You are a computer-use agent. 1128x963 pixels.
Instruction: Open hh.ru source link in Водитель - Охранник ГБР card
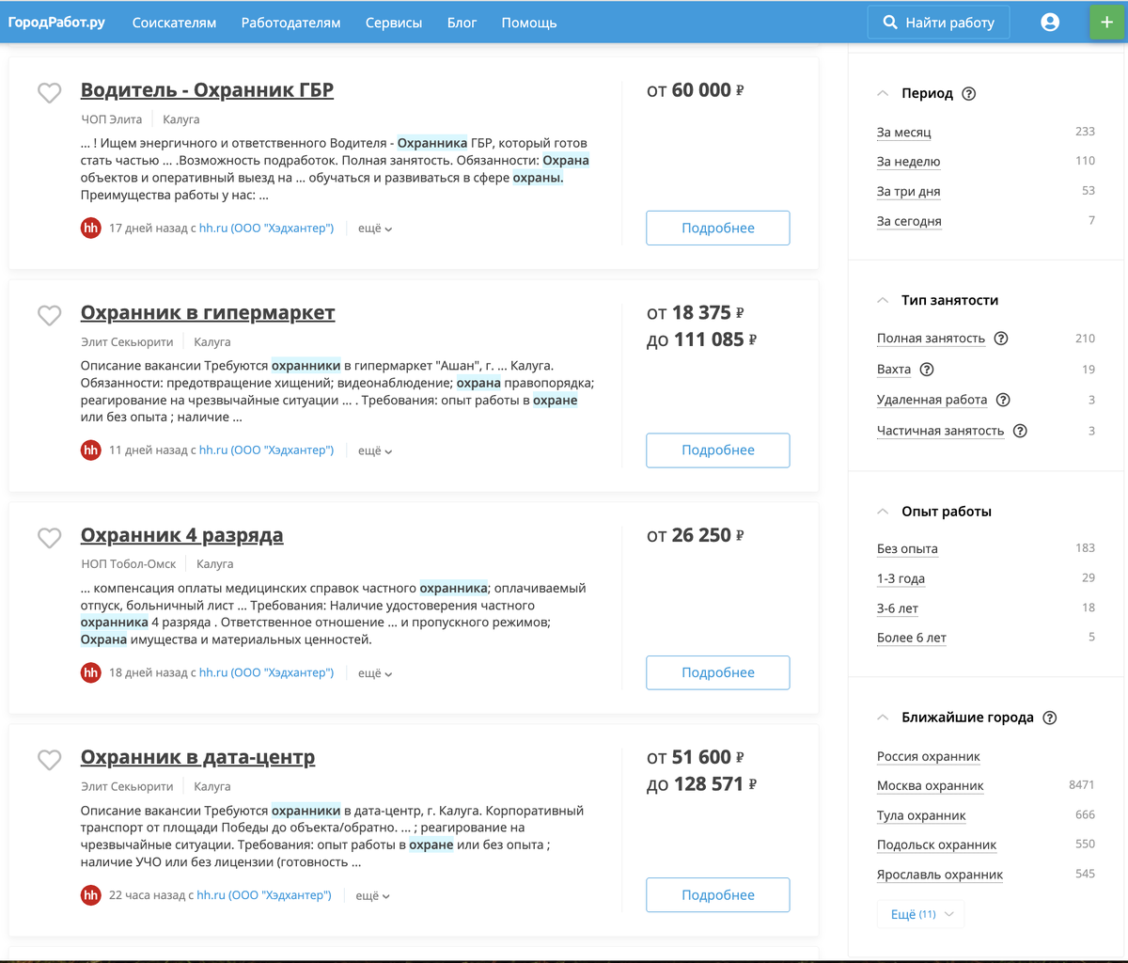pos(266,229)
